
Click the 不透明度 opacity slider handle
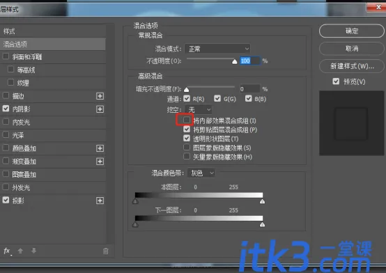pyautogui.click(x=235, y=61)
